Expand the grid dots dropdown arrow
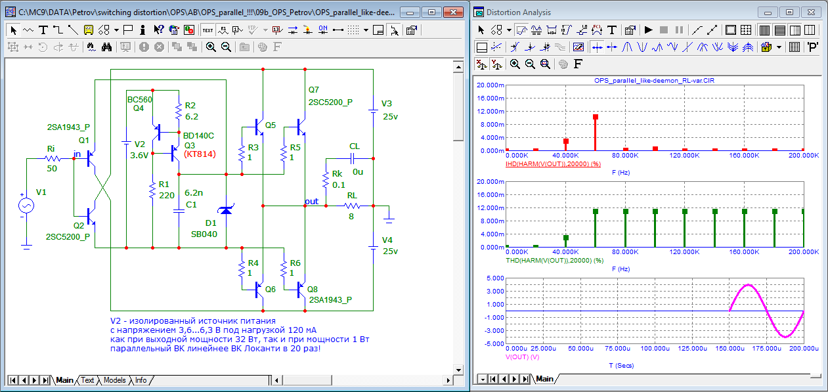 point(366,30)
